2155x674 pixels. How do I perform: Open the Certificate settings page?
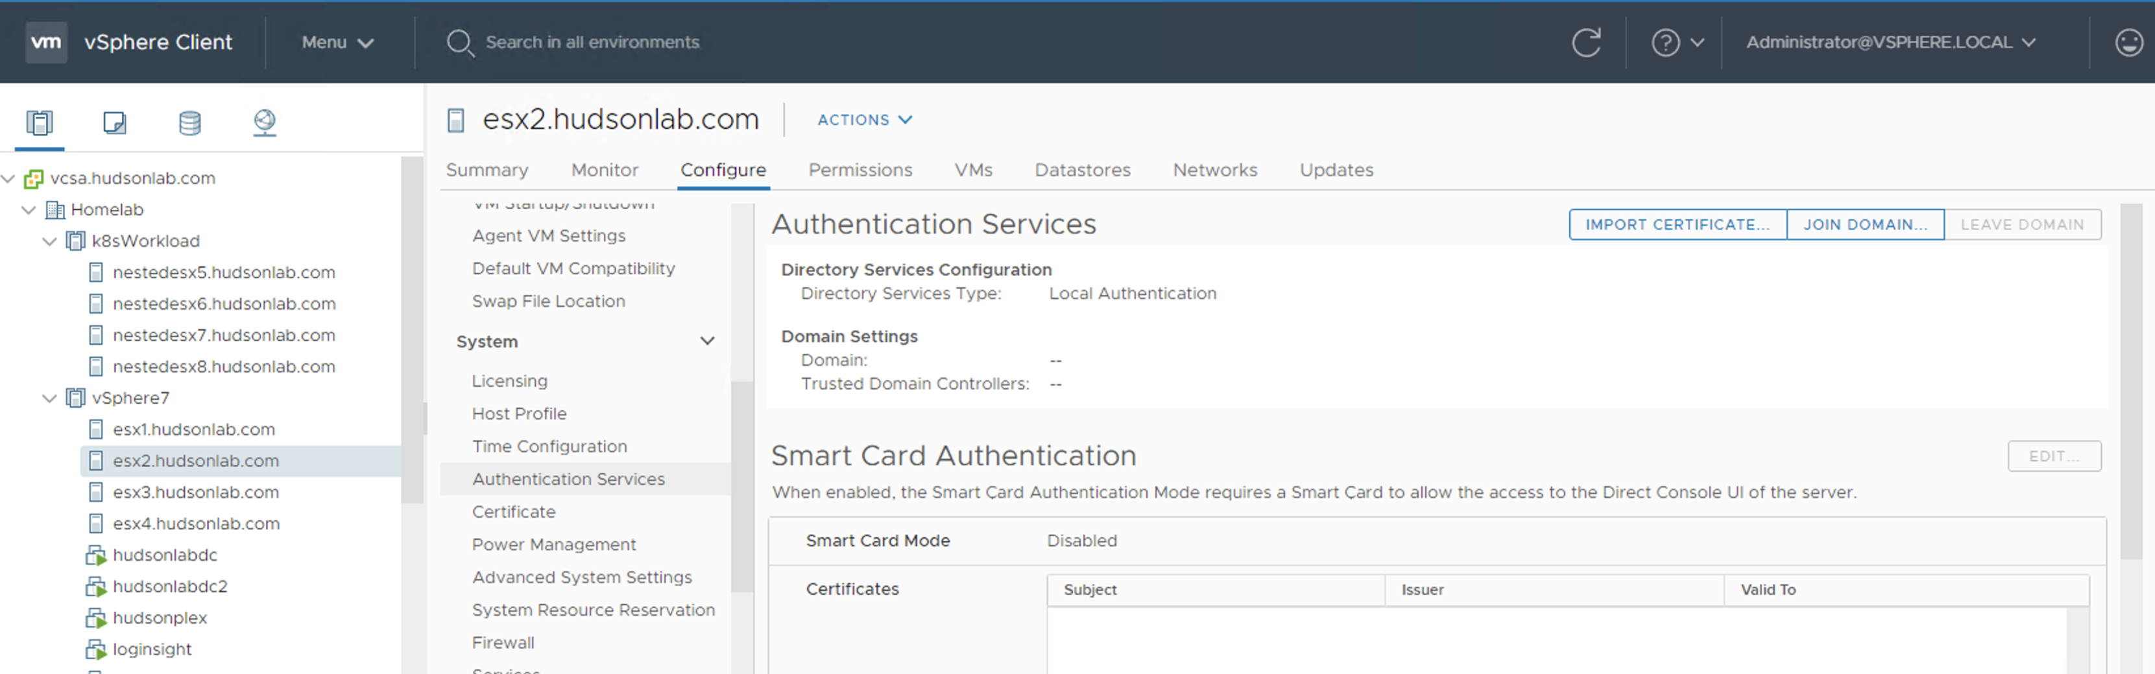point(513,512)
